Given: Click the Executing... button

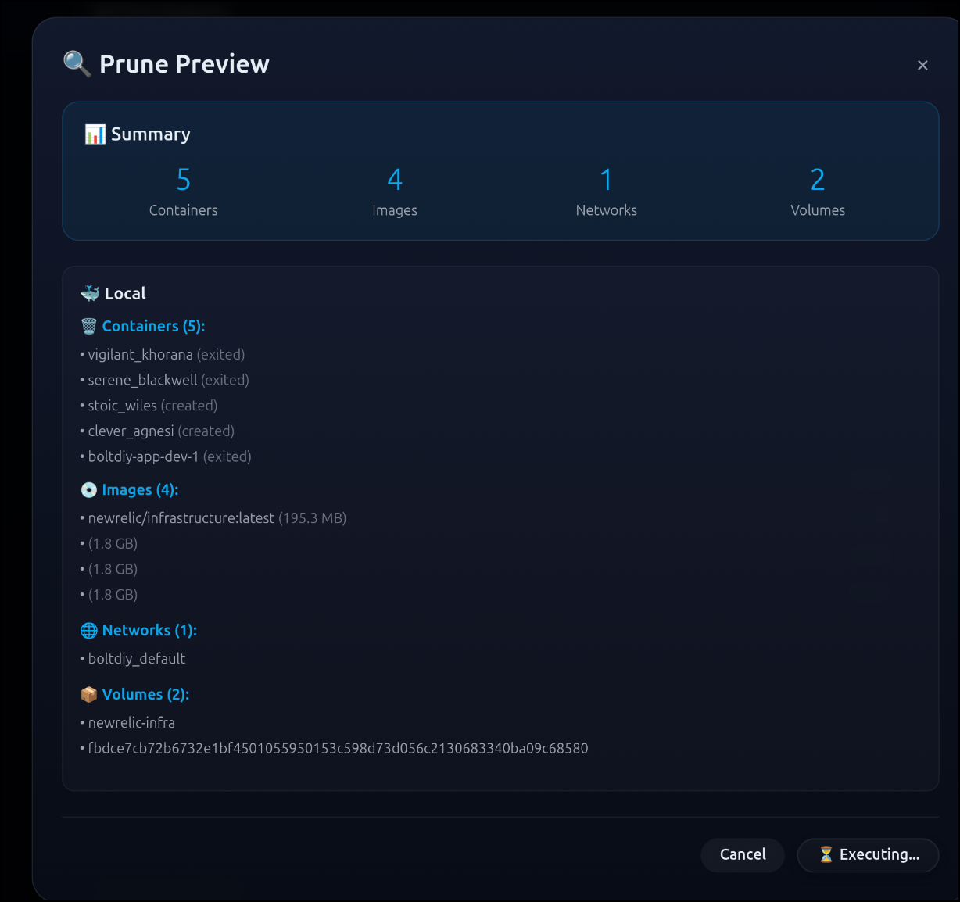Looking at the screenshot, I should [868, 854].
